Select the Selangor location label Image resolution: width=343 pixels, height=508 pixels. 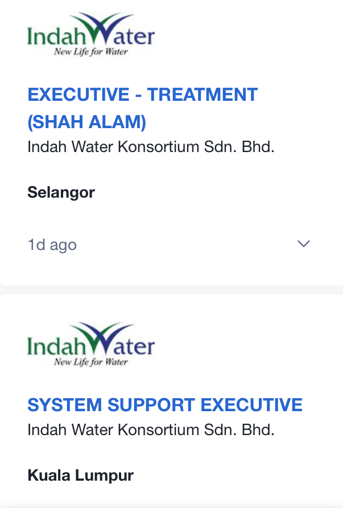pos(61,192)
